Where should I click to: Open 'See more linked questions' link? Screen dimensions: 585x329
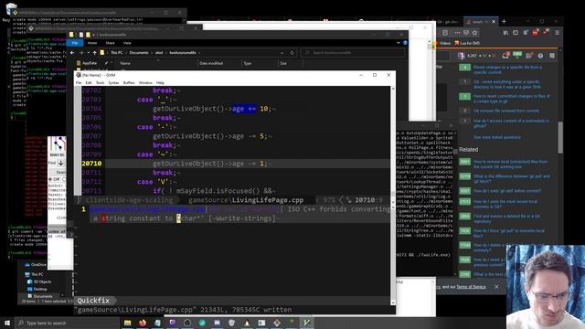[497, 137]
